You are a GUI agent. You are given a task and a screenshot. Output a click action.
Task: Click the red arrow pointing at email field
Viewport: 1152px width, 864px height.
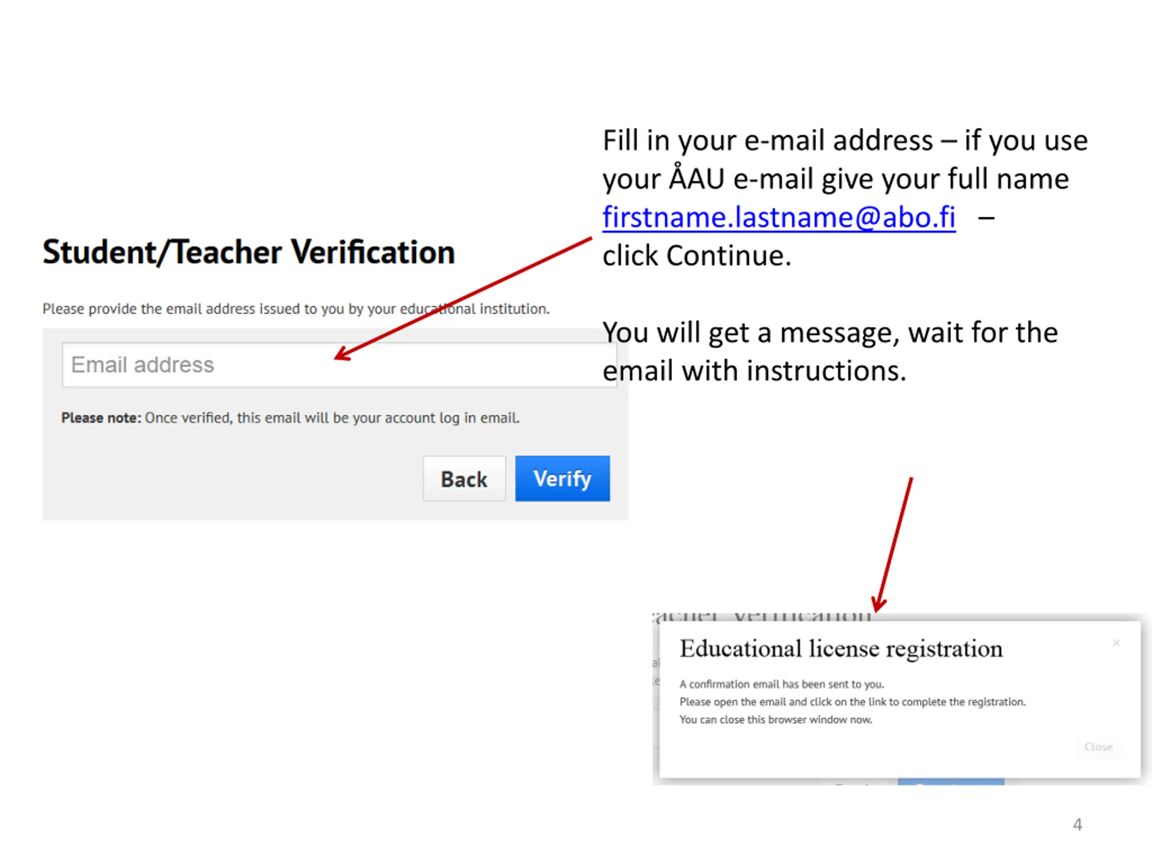[463, 299]
